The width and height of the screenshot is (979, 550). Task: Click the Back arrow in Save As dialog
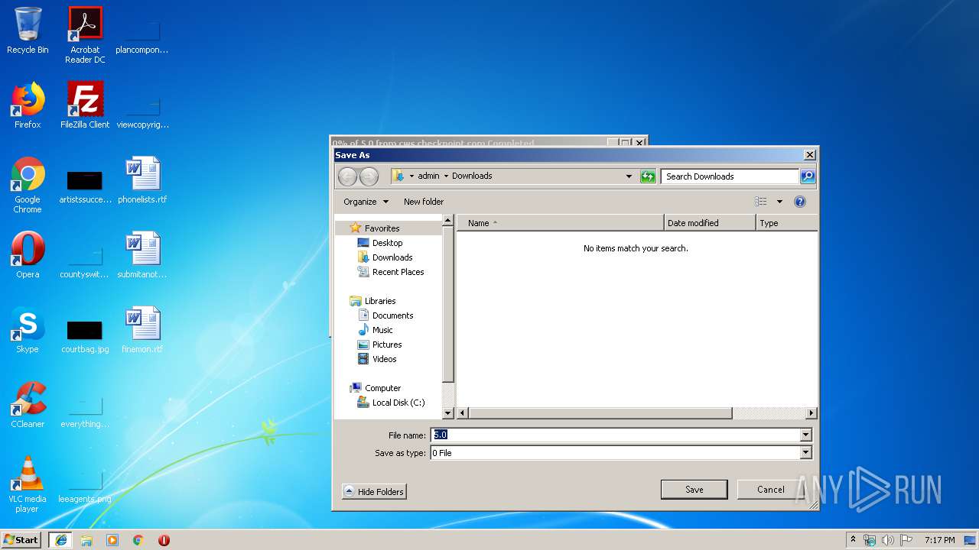(x=347, y=176)
